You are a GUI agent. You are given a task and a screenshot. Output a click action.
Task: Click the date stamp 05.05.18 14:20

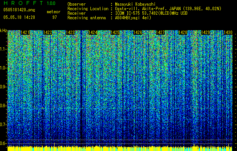click(19, 17)
